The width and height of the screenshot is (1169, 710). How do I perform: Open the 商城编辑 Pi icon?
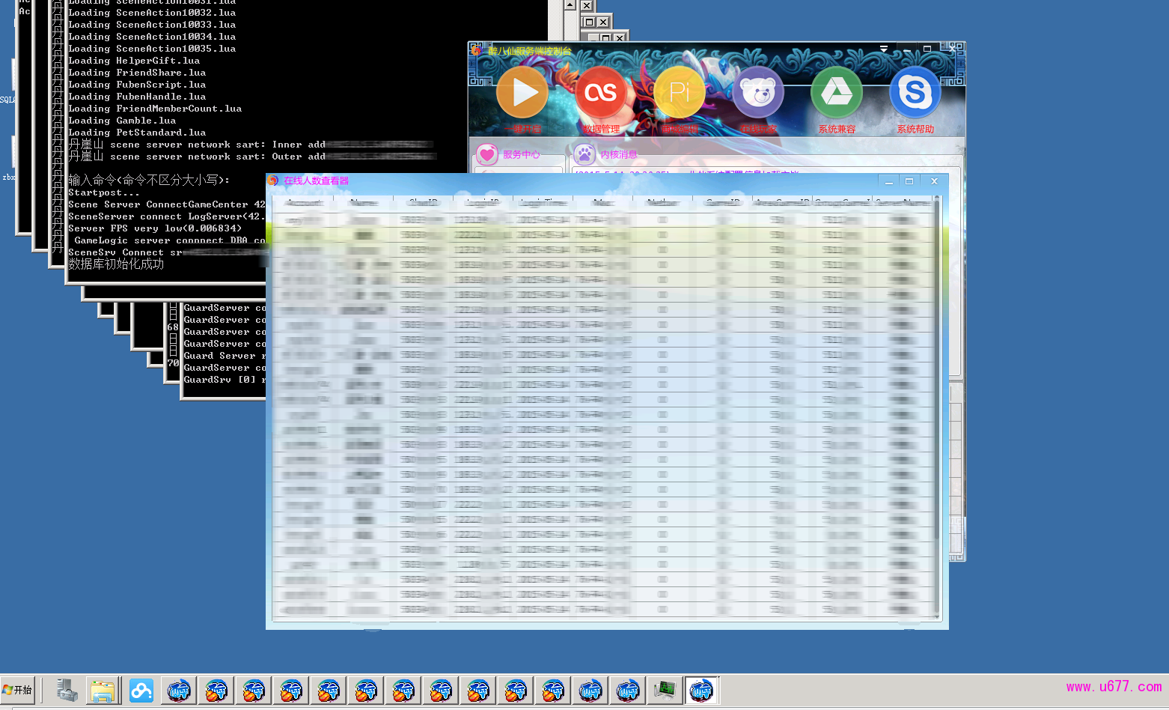tap(680, 93)
